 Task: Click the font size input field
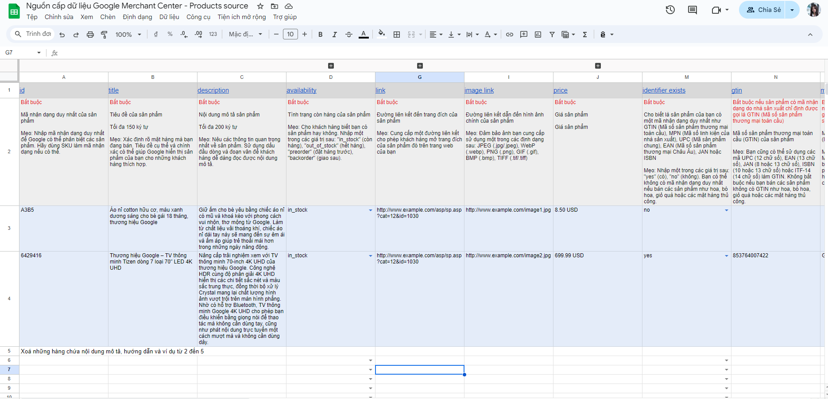coord(290,35)
